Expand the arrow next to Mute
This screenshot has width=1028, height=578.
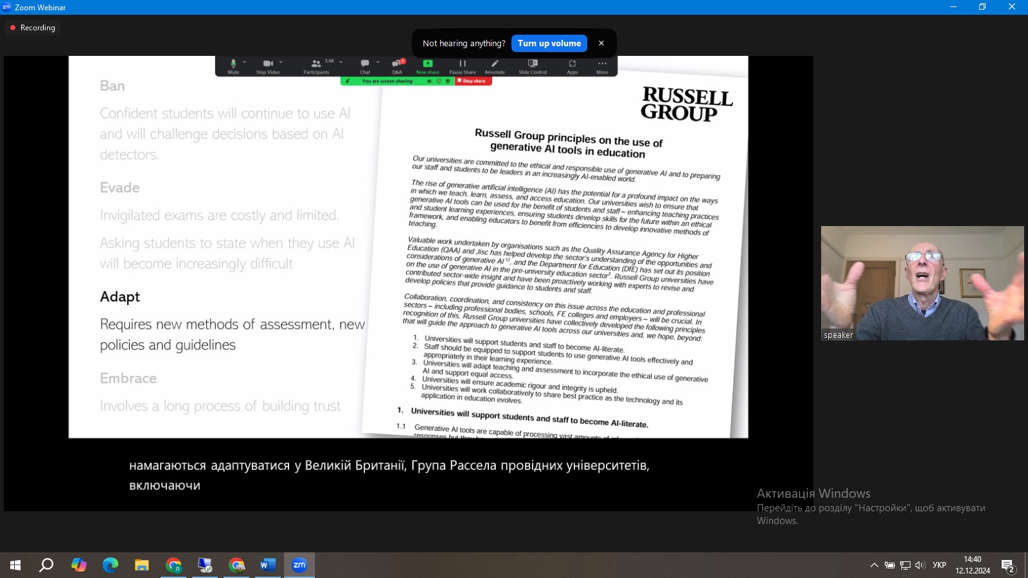click(245, 62)
